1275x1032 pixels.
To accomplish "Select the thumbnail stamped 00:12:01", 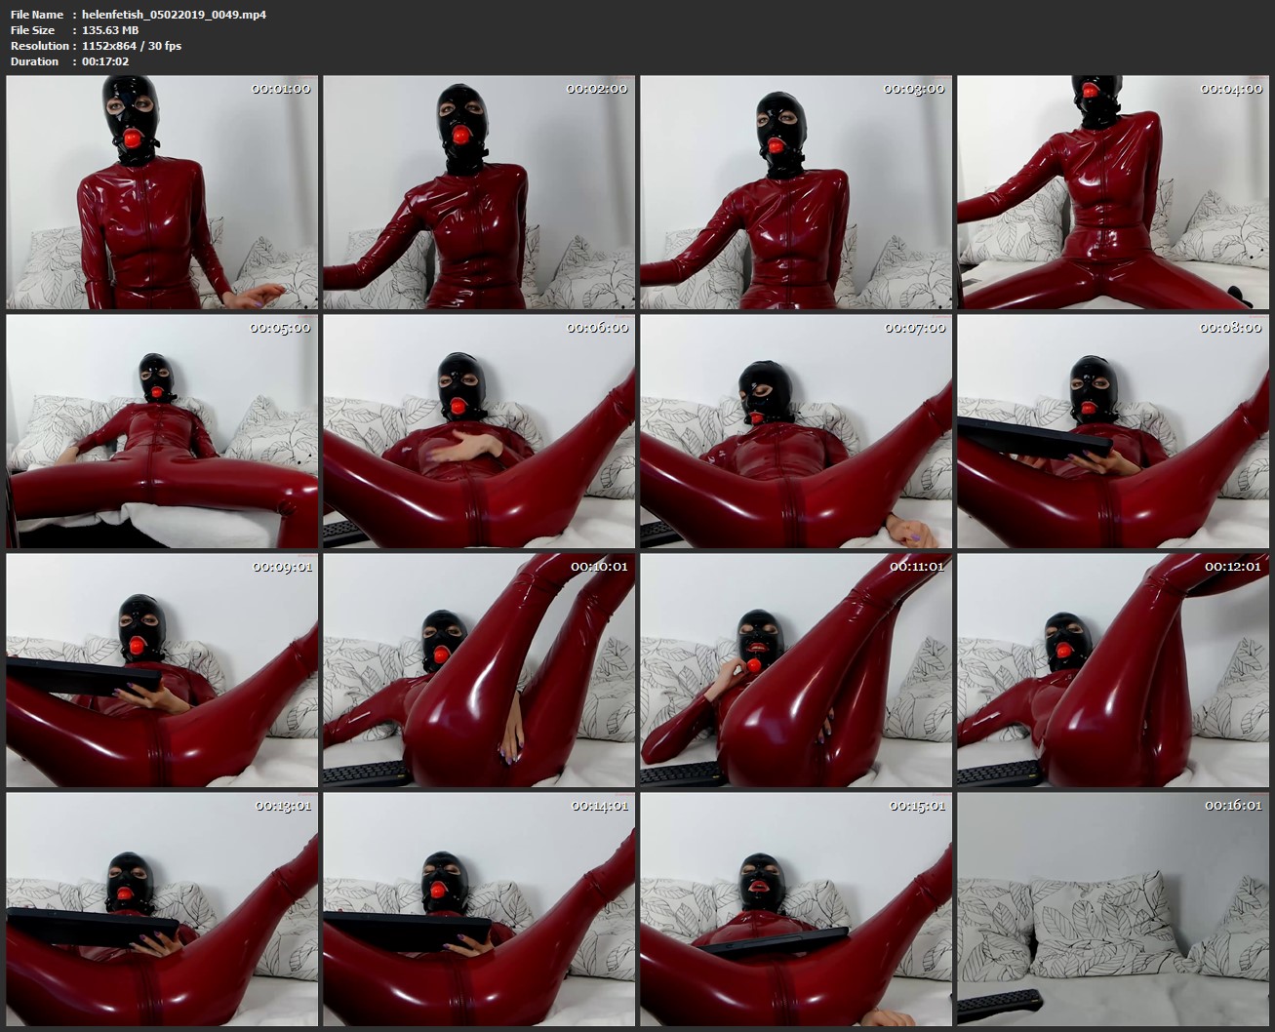I will (x=1113, y=670).
